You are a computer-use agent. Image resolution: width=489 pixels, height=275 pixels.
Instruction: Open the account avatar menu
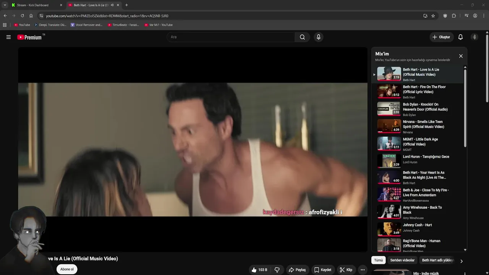474,37
